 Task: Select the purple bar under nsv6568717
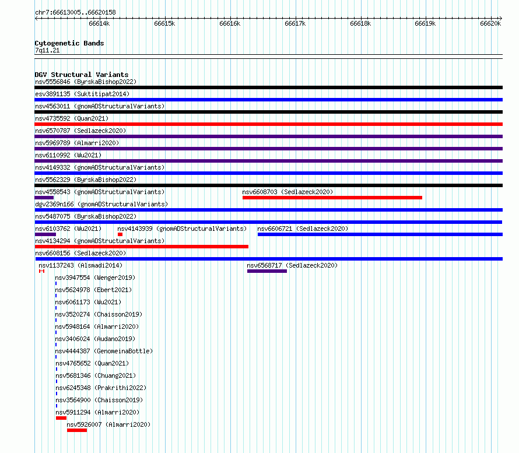tap(267, 271)
